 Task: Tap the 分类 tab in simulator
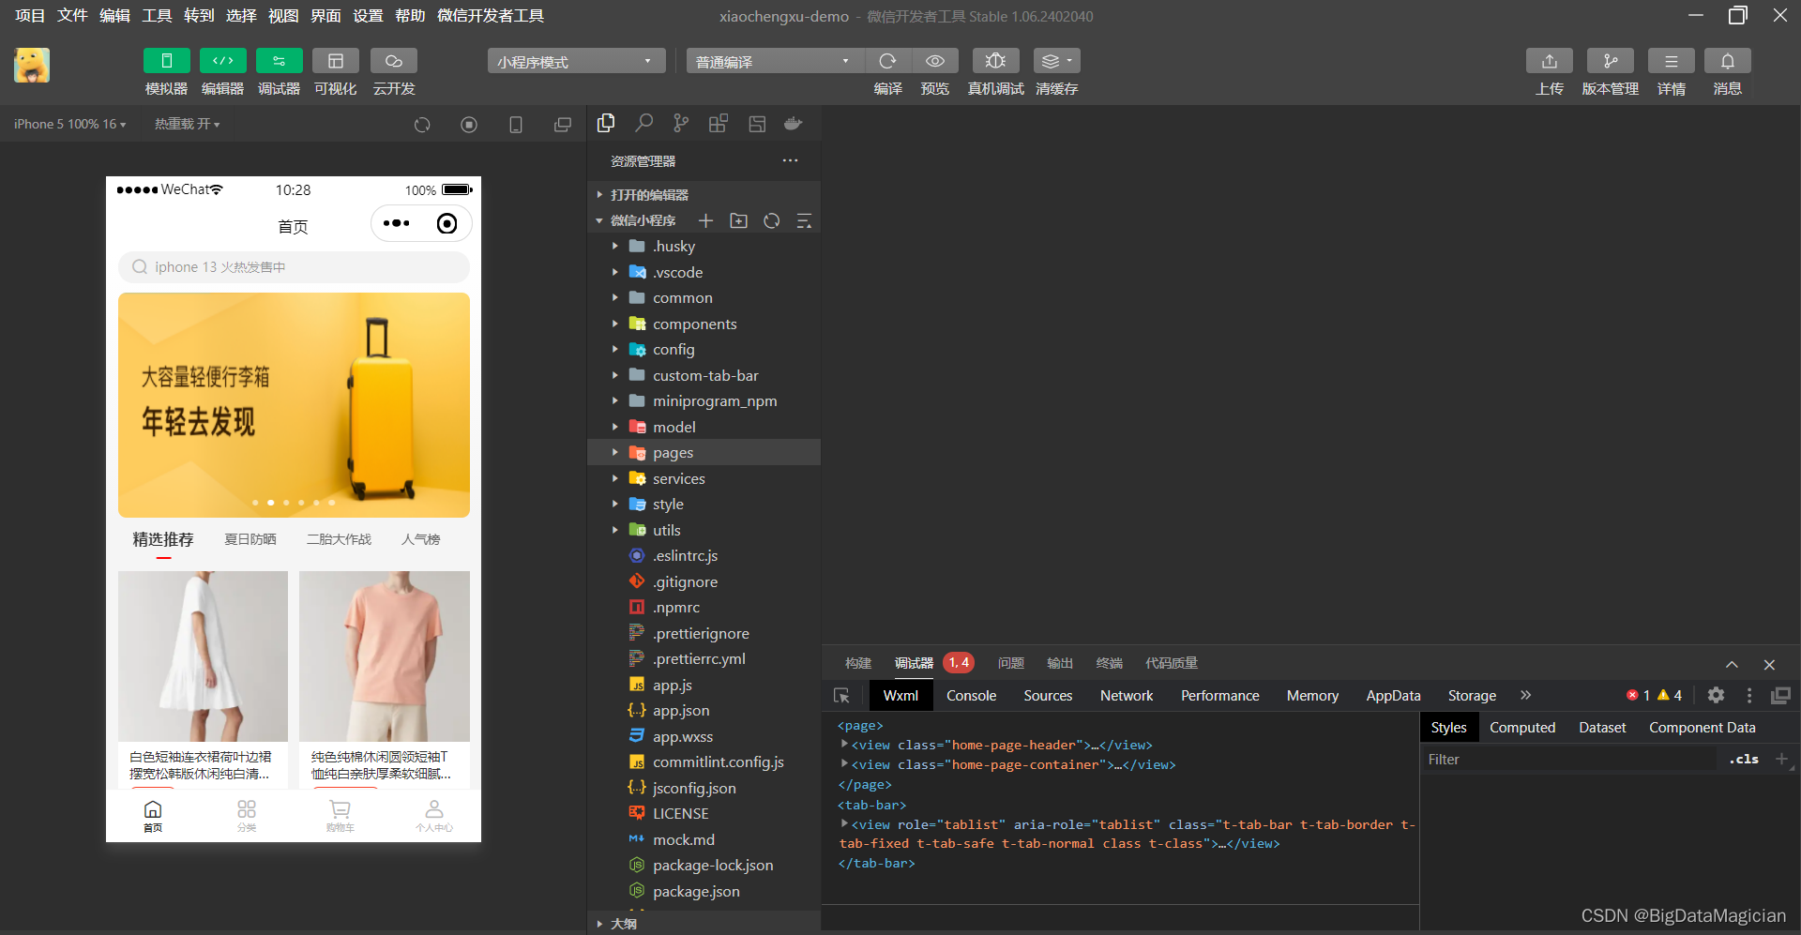(247, 815)
